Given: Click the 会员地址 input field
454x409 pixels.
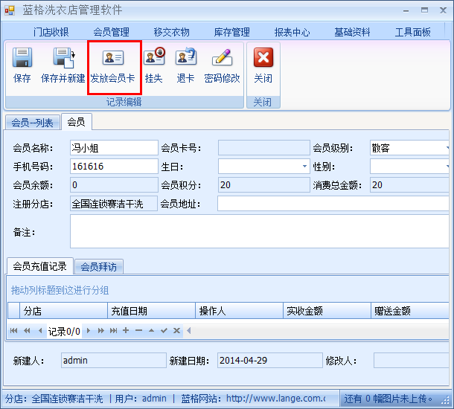Looking at the screenshot, I should tap(333, 204).
